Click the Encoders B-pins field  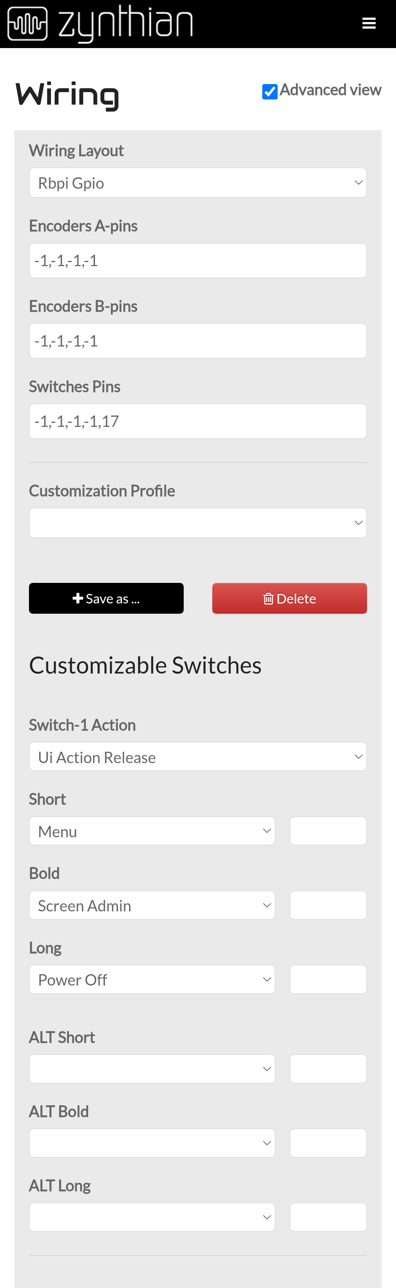click(x=198, y=341)
